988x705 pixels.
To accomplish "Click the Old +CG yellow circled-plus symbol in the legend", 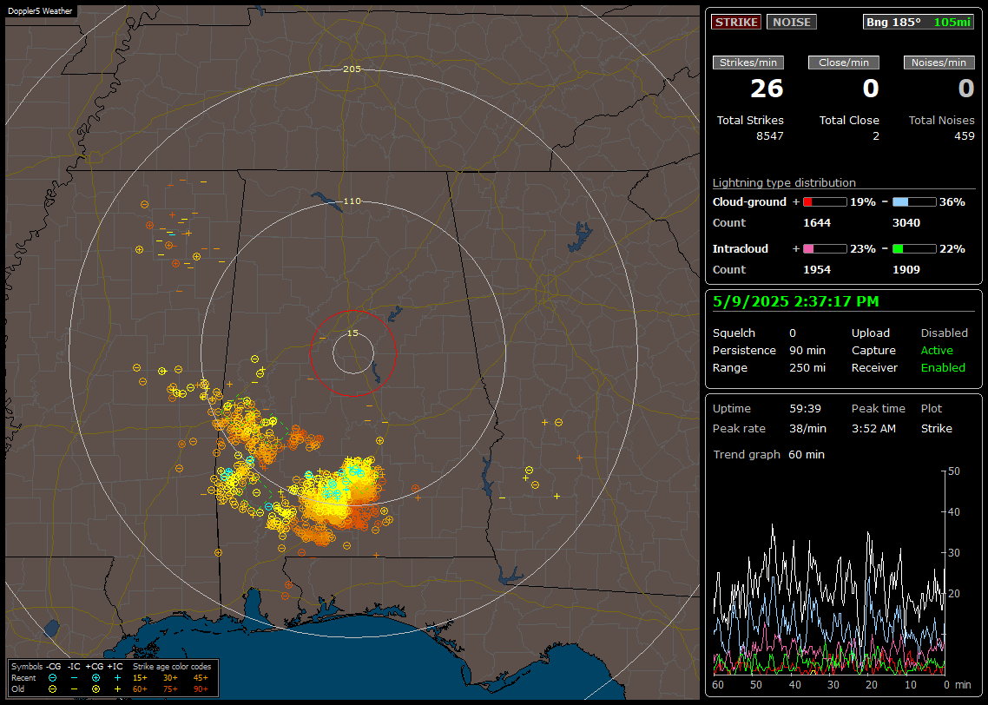I will coord(96,689).
